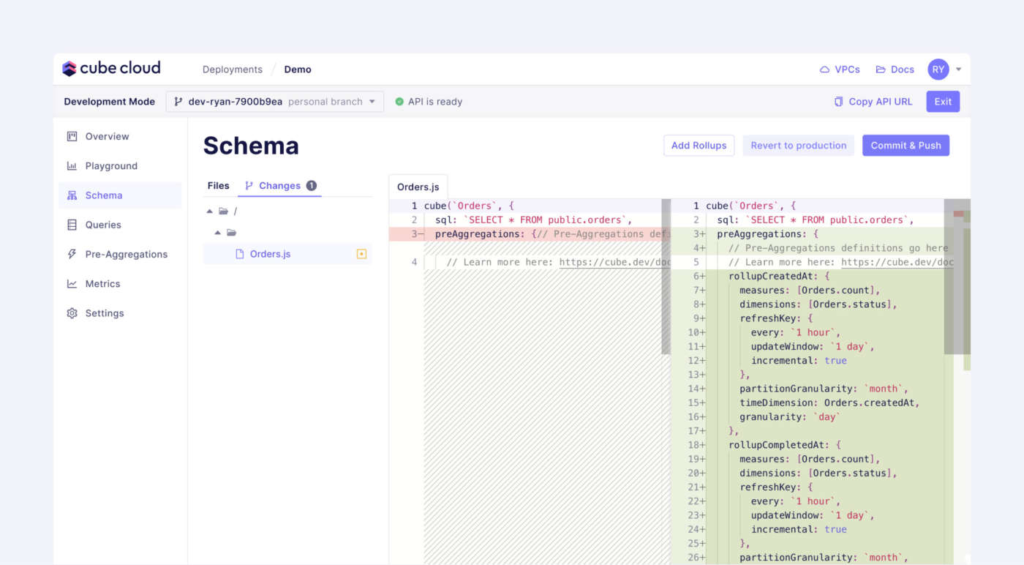
Task: Click the RY user avatar
Action: [x=938, y=70]
